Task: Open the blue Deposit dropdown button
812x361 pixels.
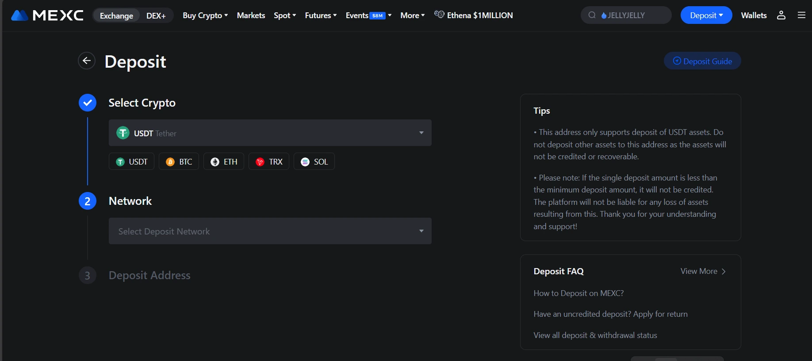Action: (x=706, y=15)
